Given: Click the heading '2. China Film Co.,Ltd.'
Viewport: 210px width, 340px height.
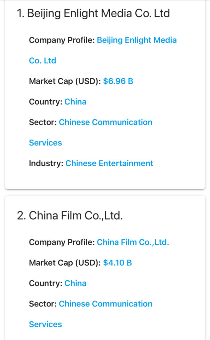Looking at the screenshot, I should (x=70, y=216).
